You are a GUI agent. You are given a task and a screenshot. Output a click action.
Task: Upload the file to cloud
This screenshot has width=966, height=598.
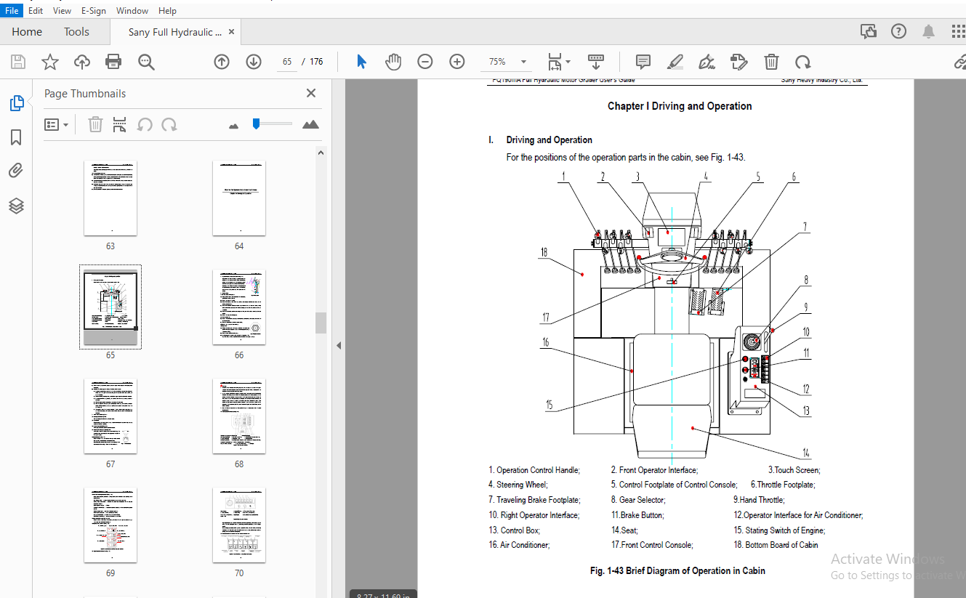(82, 62)
